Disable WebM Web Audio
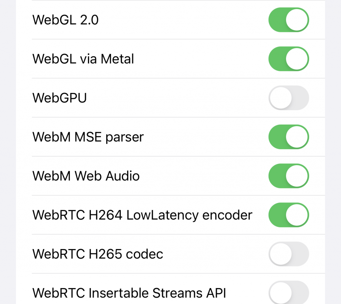This screenshot has height=304, width=341. coord(288,176)
